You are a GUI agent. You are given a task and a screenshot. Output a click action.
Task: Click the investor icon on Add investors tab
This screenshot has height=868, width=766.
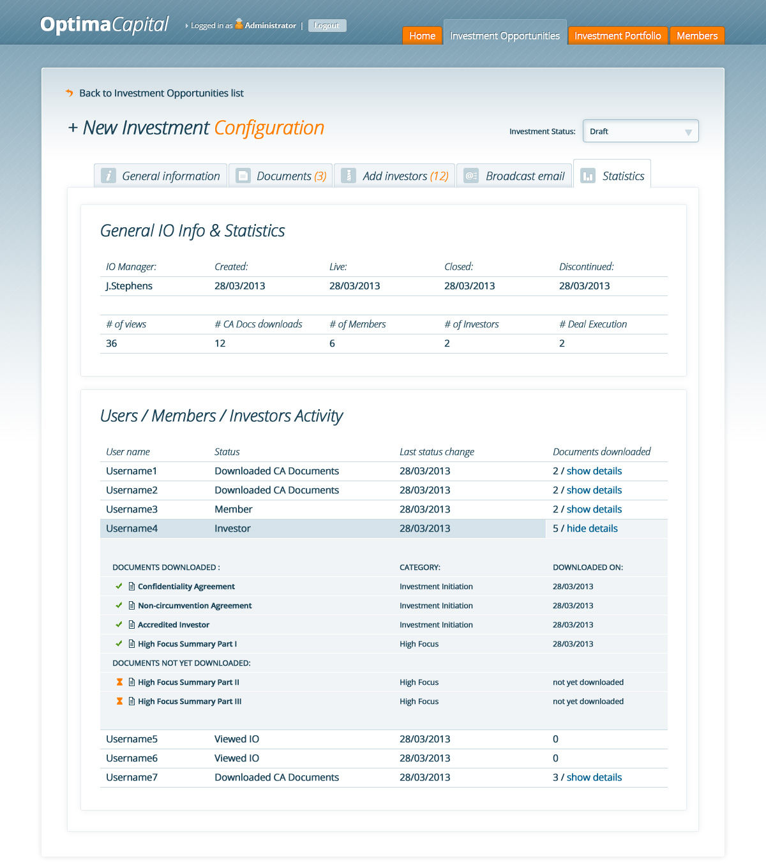click(349, 176)
